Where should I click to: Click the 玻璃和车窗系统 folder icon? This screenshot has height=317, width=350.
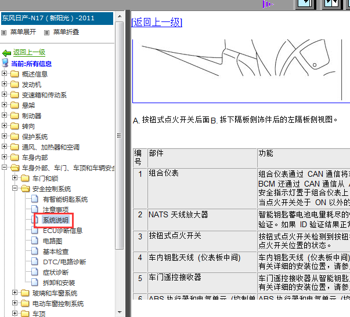[x=25, y=293]
